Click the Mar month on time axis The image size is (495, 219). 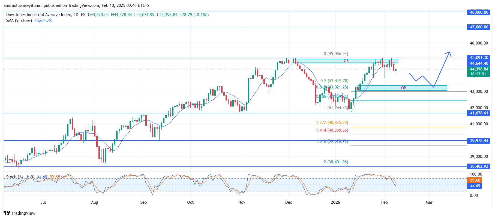click(x=429, y=202)
